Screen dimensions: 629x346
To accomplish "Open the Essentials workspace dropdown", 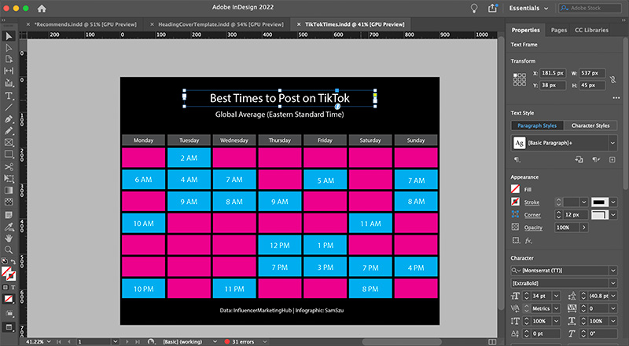I will pyautogui.click(x=528, y=8).
